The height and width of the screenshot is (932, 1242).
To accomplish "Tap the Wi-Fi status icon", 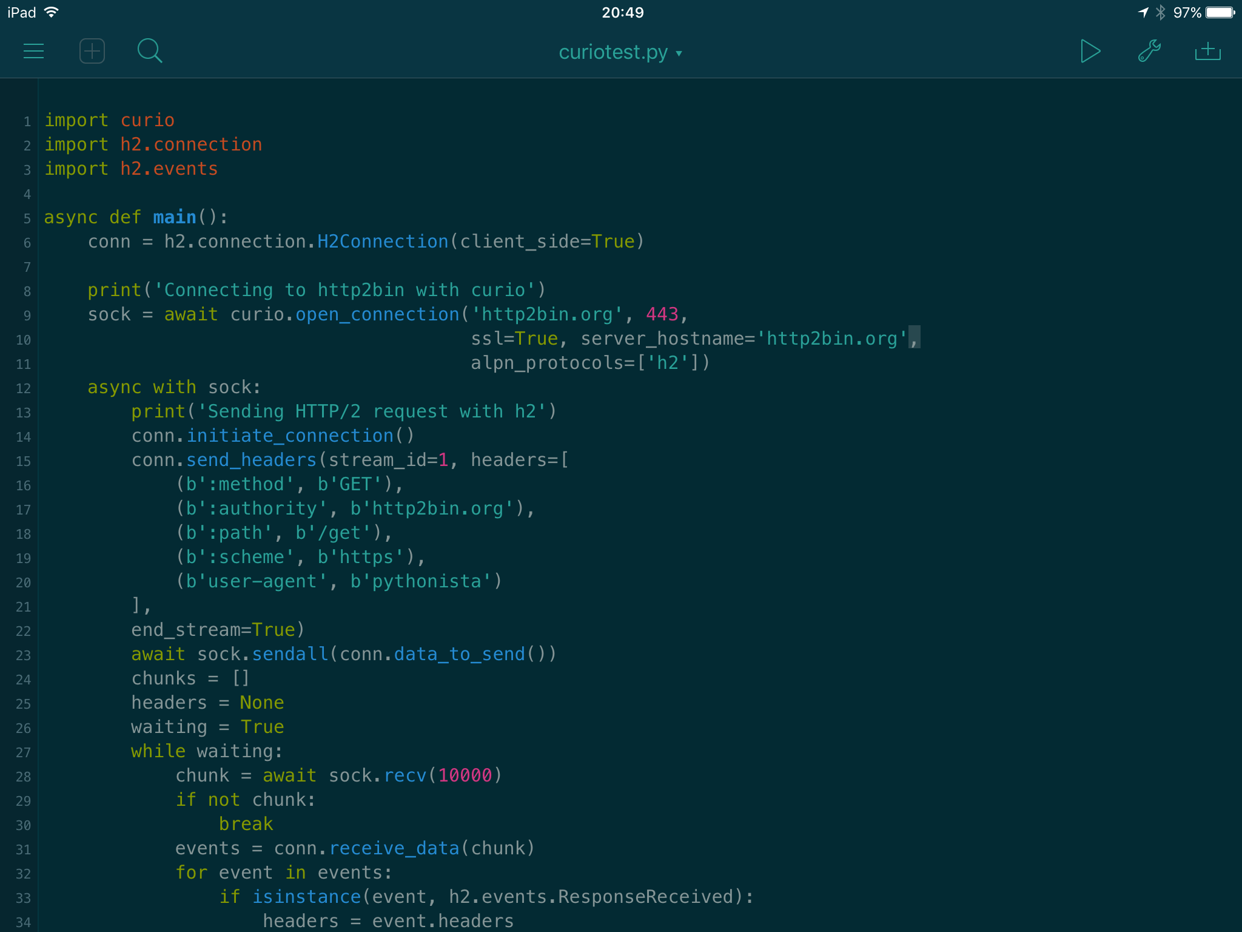I will [x=52, y=12].
